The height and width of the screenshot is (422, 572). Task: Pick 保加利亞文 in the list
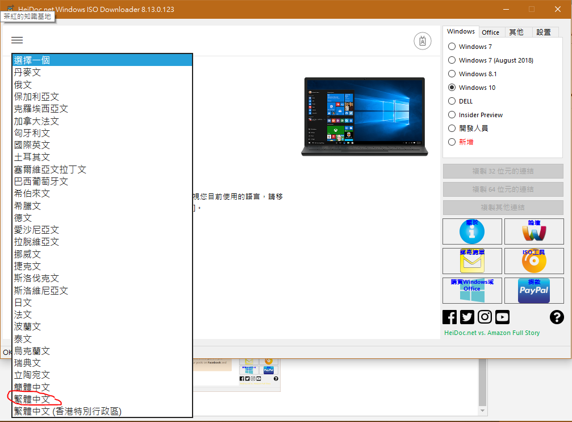pos(102,97)
